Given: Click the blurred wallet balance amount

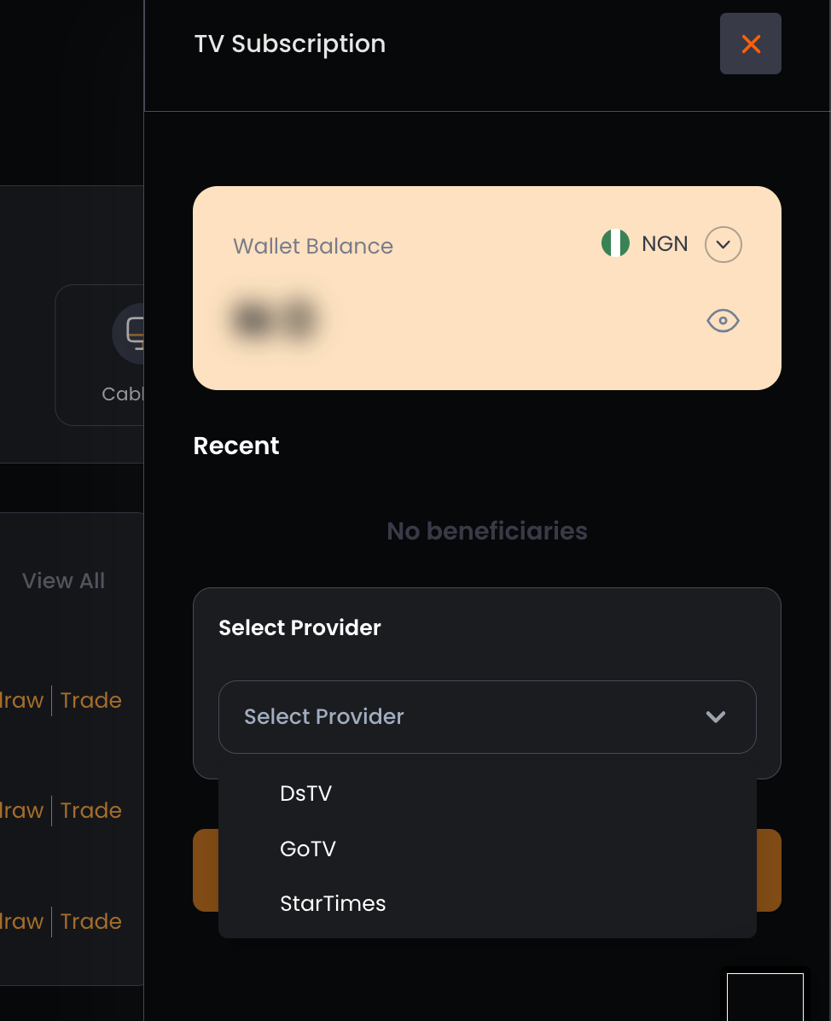Looking at the screenshot, I should click(x=276, y=320).
